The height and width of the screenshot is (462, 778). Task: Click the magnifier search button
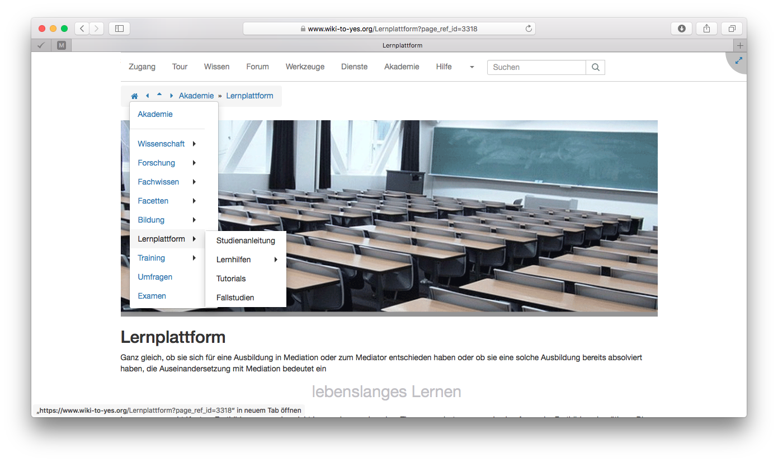pyautogui.click(x=595, y=67)
